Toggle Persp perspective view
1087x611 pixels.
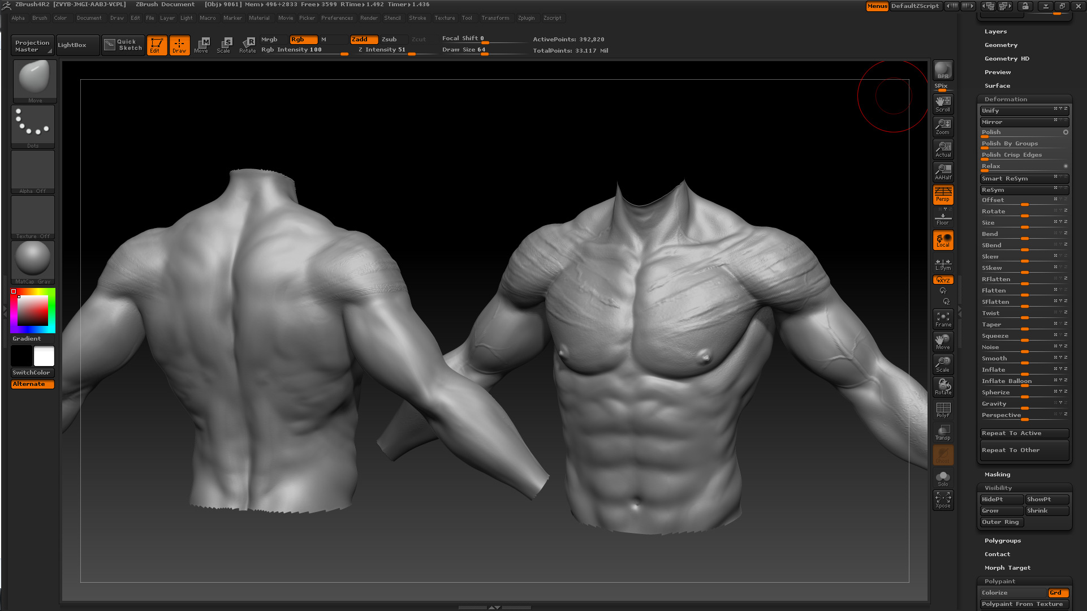coord(943,194)
